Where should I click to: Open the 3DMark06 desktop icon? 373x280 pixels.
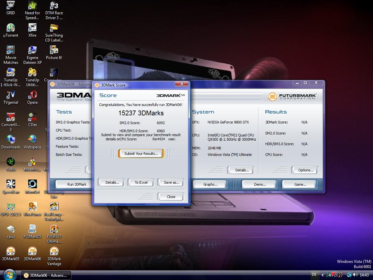[32, 254]
